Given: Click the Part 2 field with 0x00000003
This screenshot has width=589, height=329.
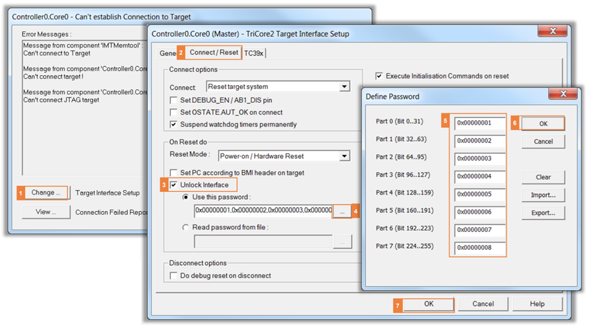Looking at the screenshot, I should click(480, 159).
